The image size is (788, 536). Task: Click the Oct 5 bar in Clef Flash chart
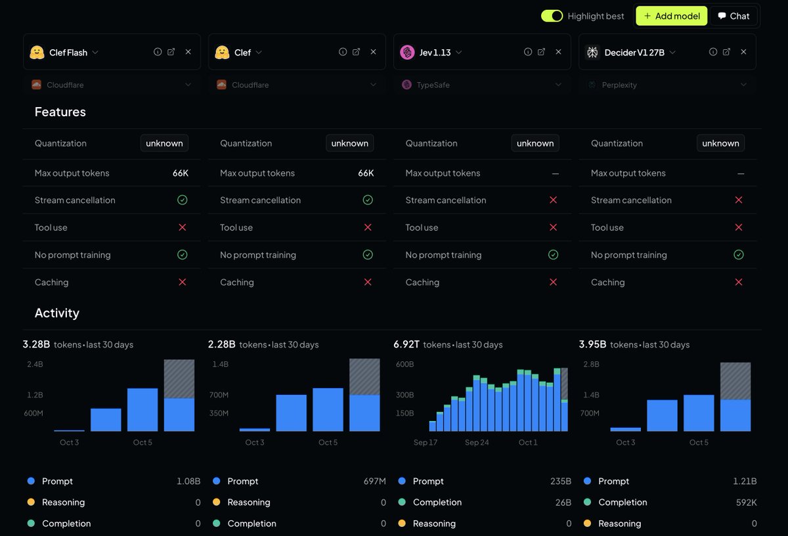[x=142, y=409]
